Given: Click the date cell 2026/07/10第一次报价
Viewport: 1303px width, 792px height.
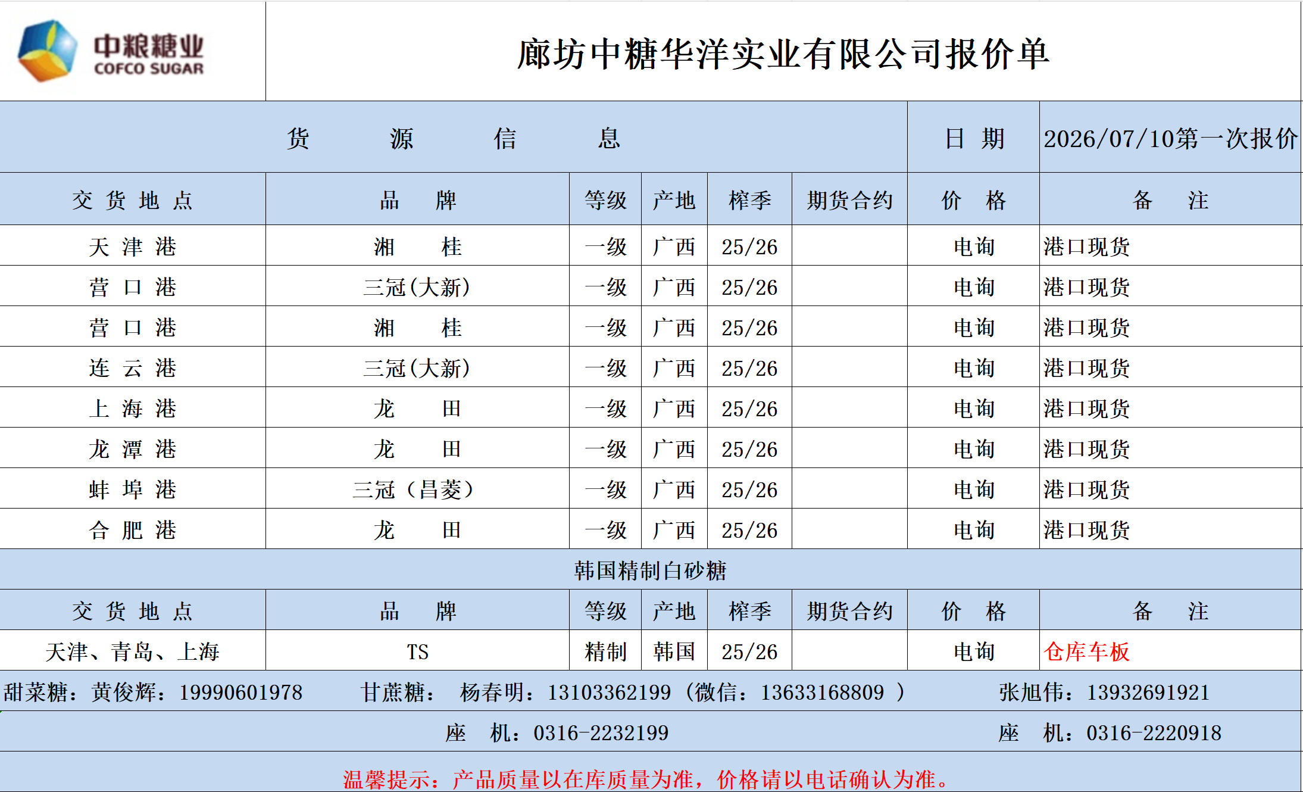Looking at the screenshot, I should [1170, 138].
